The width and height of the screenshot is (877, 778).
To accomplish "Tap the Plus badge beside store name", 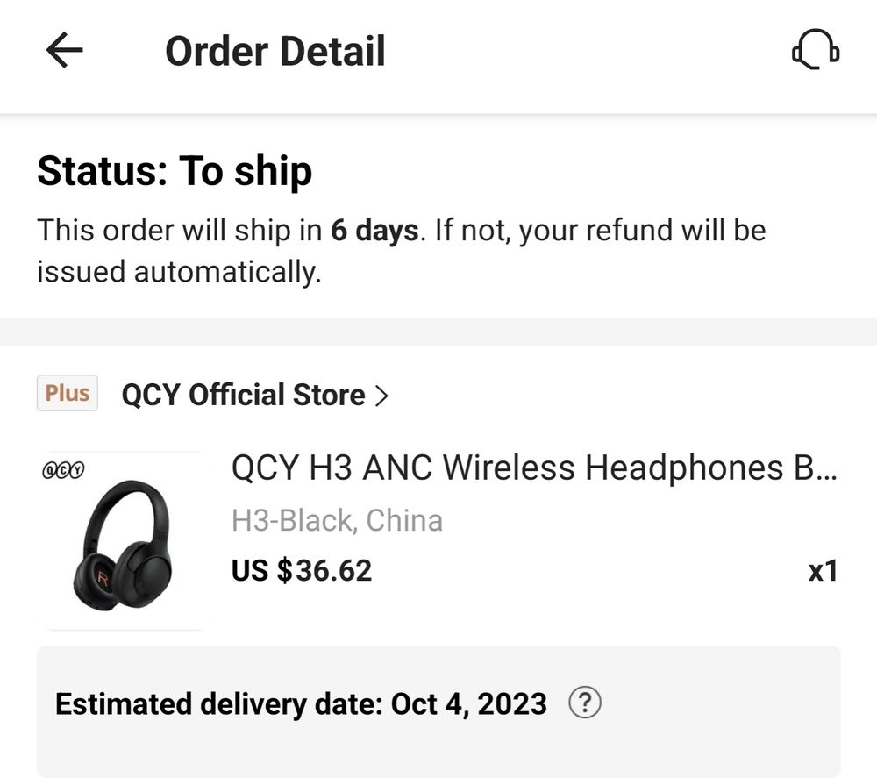I will [x=68, y=393].
